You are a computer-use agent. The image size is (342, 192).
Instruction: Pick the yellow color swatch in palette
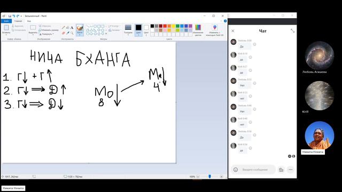[x=173, y=26]
